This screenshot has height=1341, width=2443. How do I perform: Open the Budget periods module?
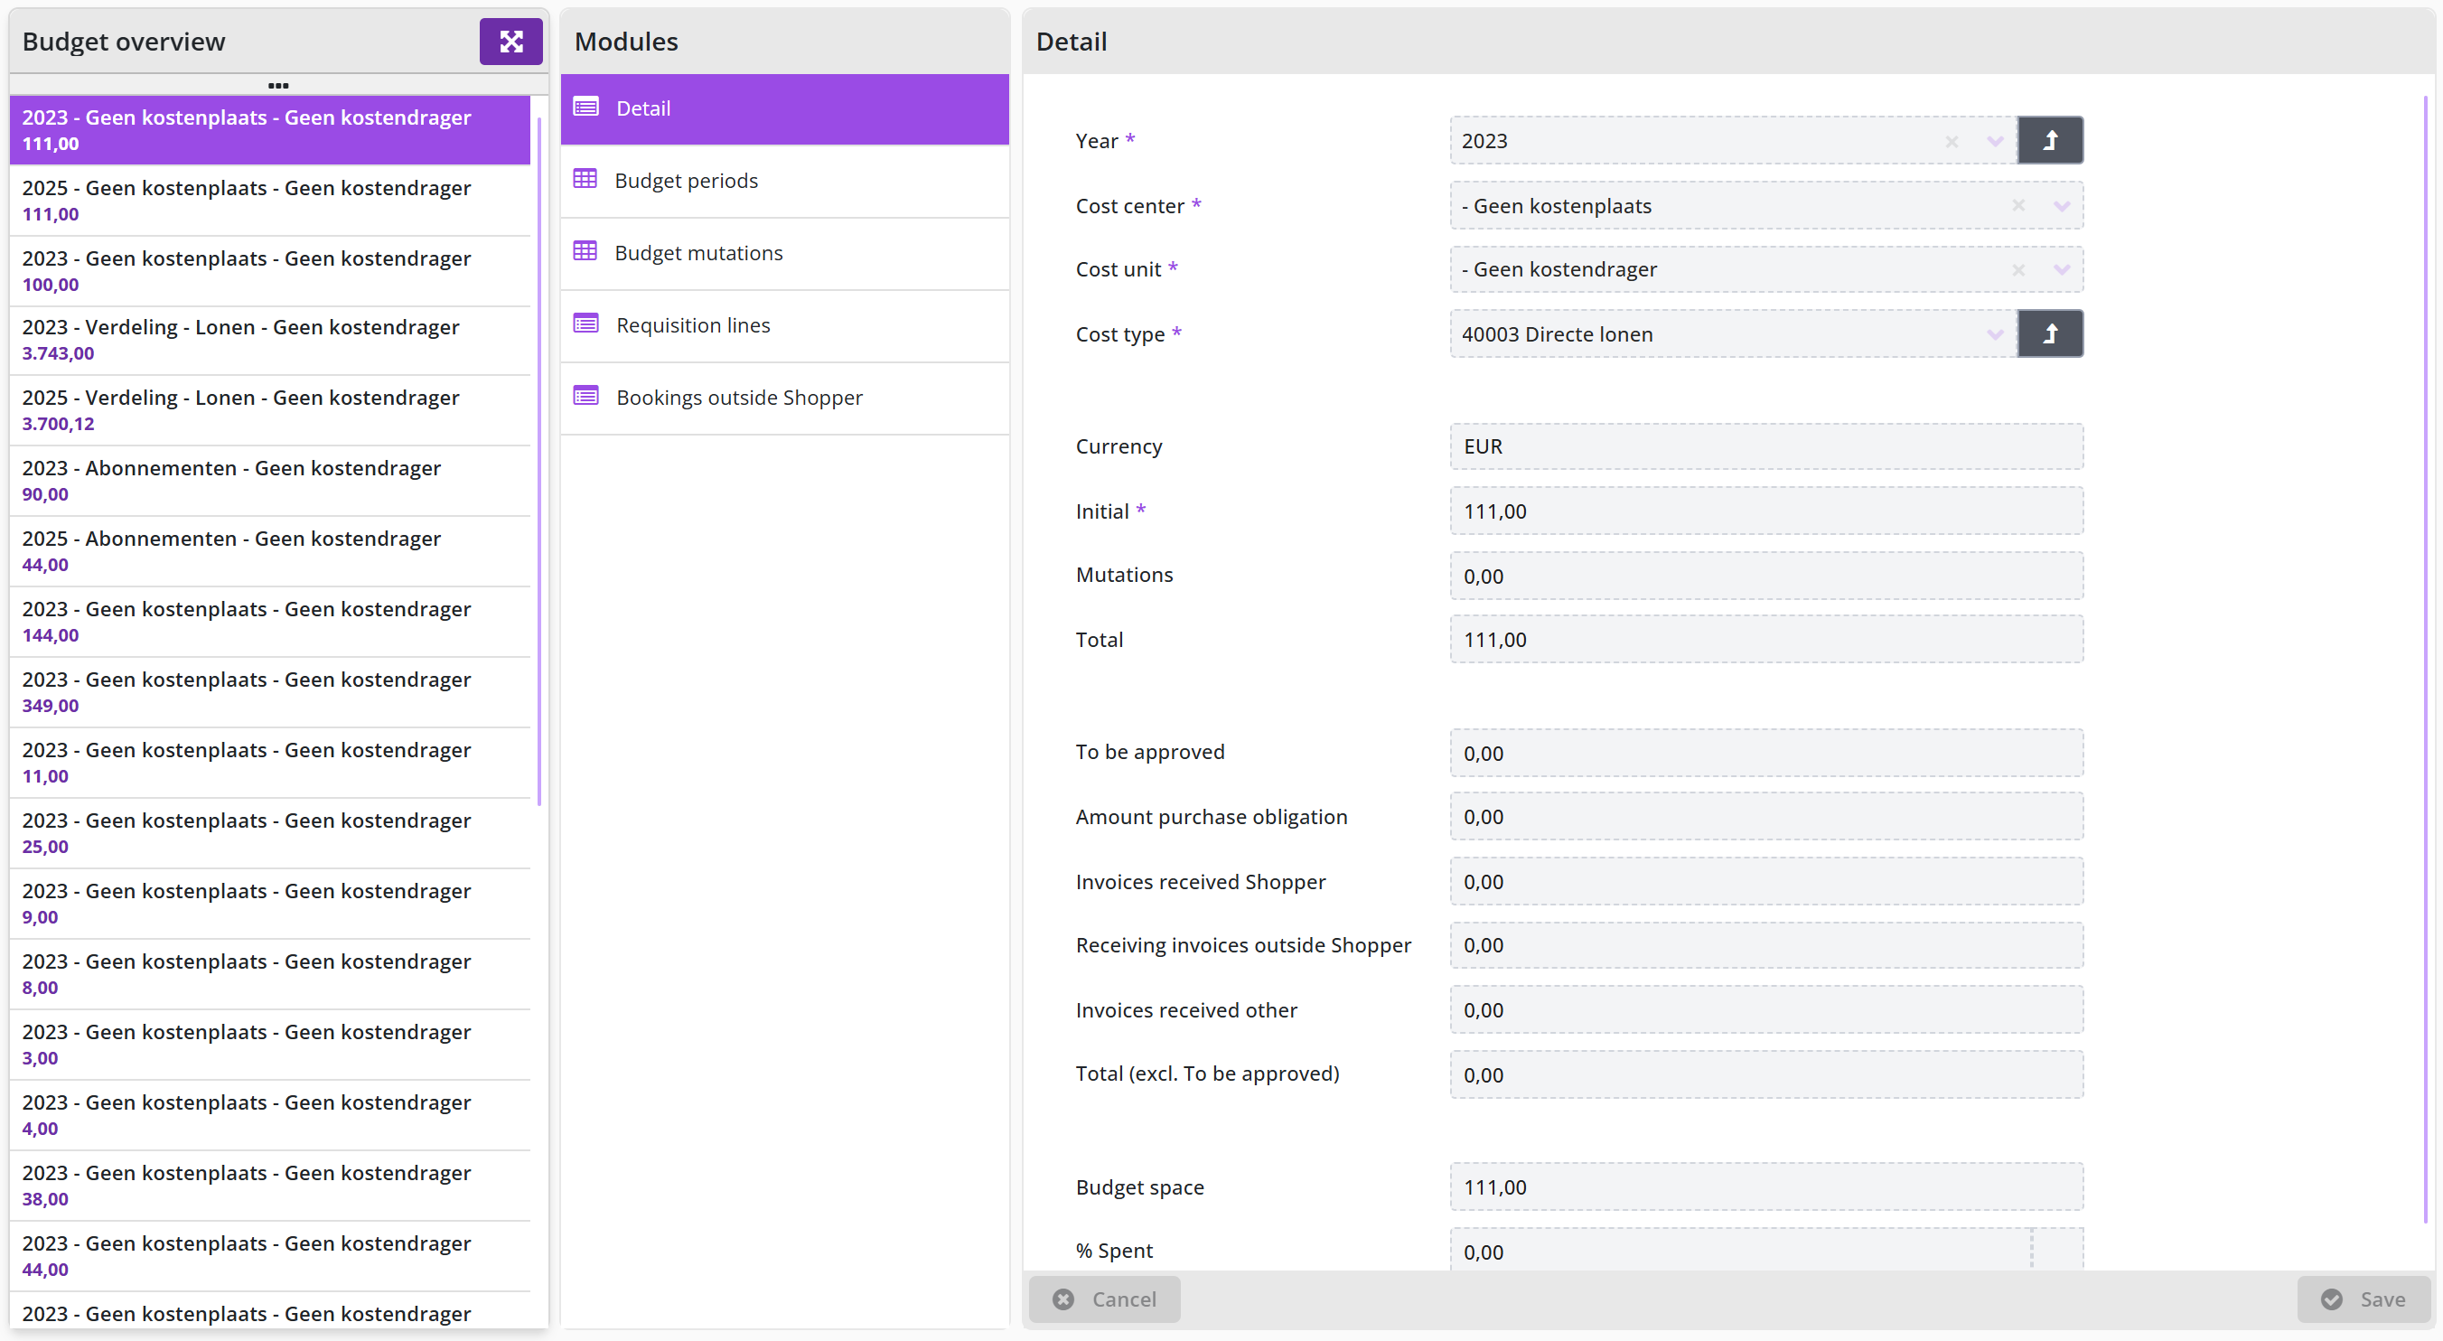[x=784, y=181]
